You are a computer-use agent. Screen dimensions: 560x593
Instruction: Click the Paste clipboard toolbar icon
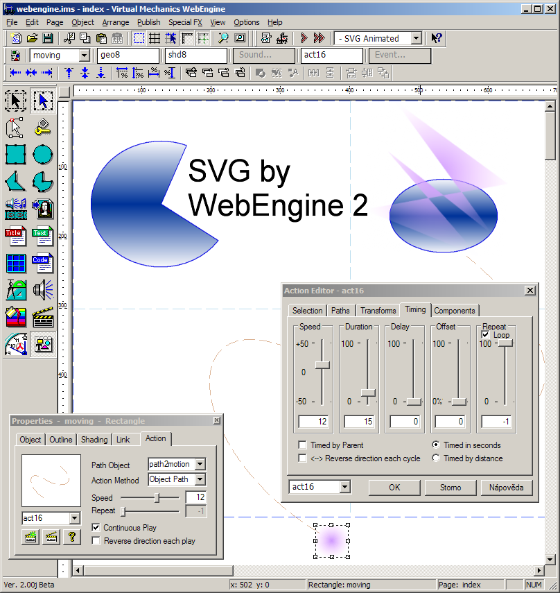point(101,38)
